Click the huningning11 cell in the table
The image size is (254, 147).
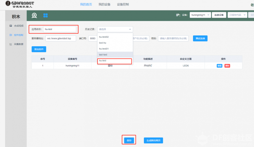[x=72, y=66]
